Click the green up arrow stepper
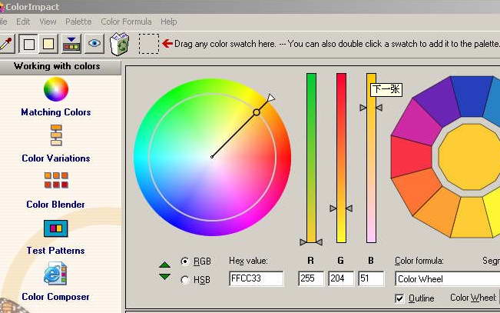This screenshot has width=500, height=313. click(164, 265)
